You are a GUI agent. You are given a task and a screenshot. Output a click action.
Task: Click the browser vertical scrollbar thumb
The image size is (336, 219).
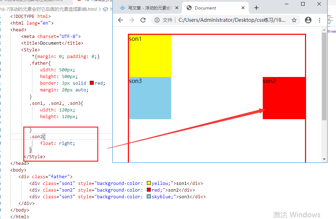pos(324,76)
